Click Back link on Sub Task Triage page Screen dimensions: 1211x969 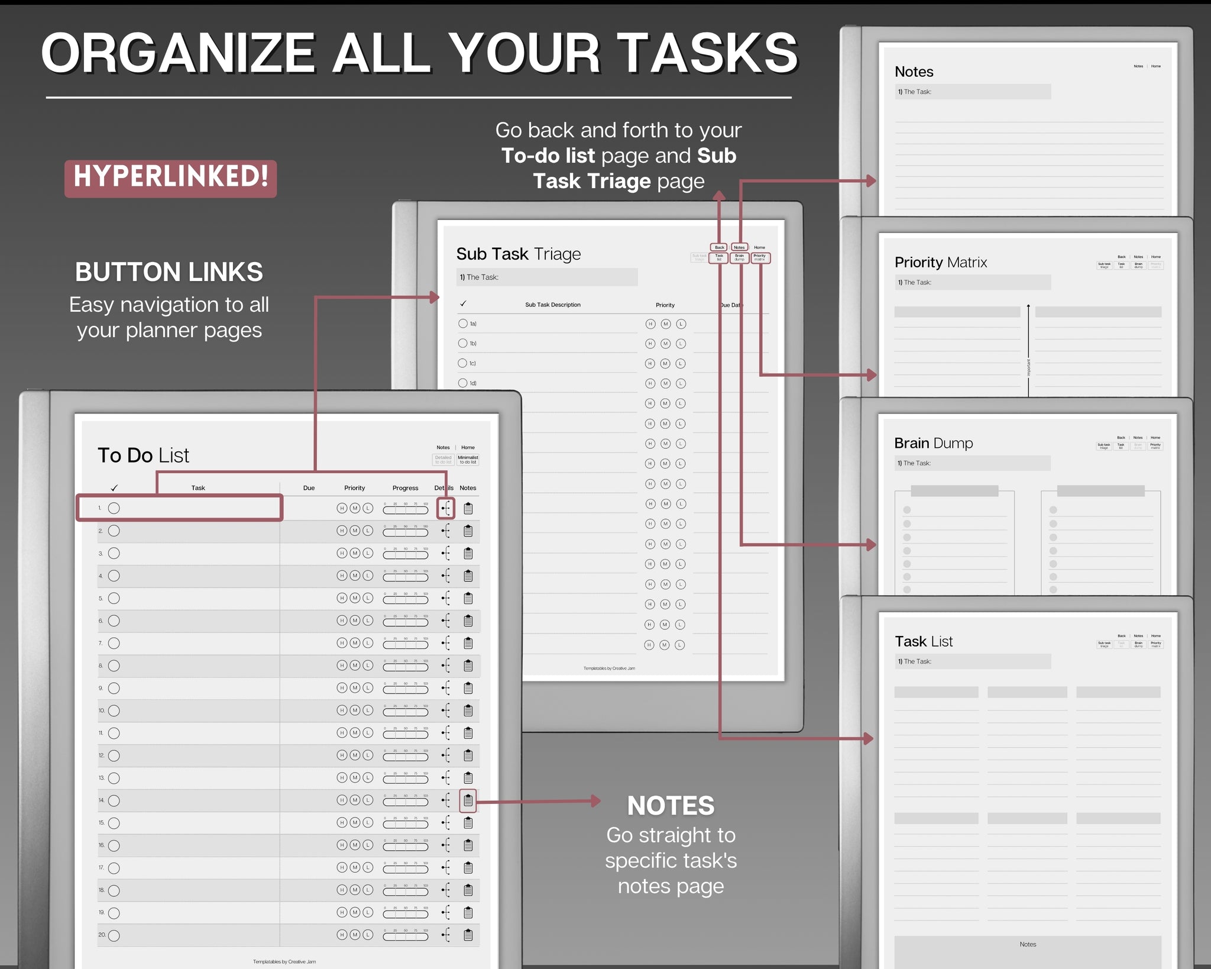click(719, 247)
